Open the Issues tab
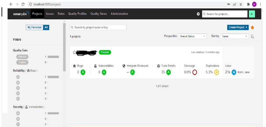 pos(50,14)
